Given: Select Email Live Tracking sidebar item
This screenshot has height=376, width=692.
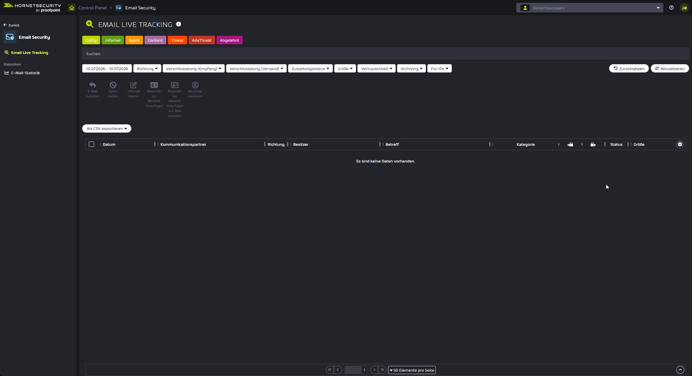Looking at the screenshot, I should [x=29, y=52].
